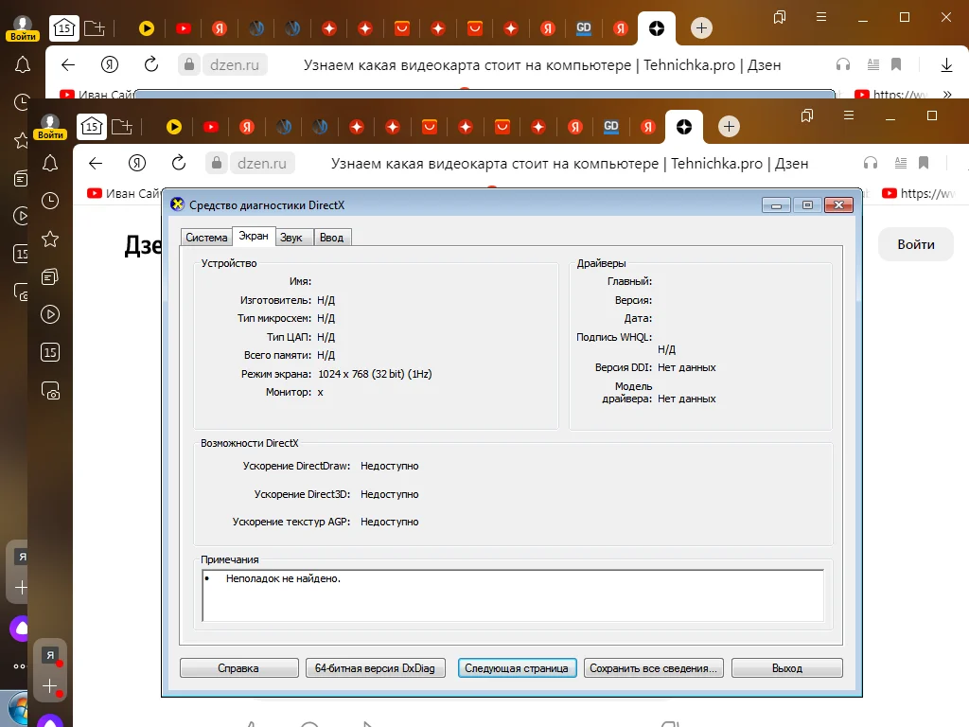Click Войти profile avatar in outer browser
This screenshot has width=969, height=727.
coord(23,28)
